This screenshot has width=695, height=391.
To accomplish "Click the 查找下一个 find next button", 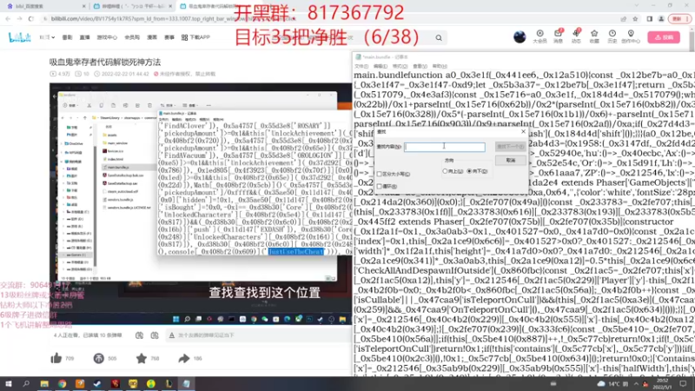I will pos(510,146).
